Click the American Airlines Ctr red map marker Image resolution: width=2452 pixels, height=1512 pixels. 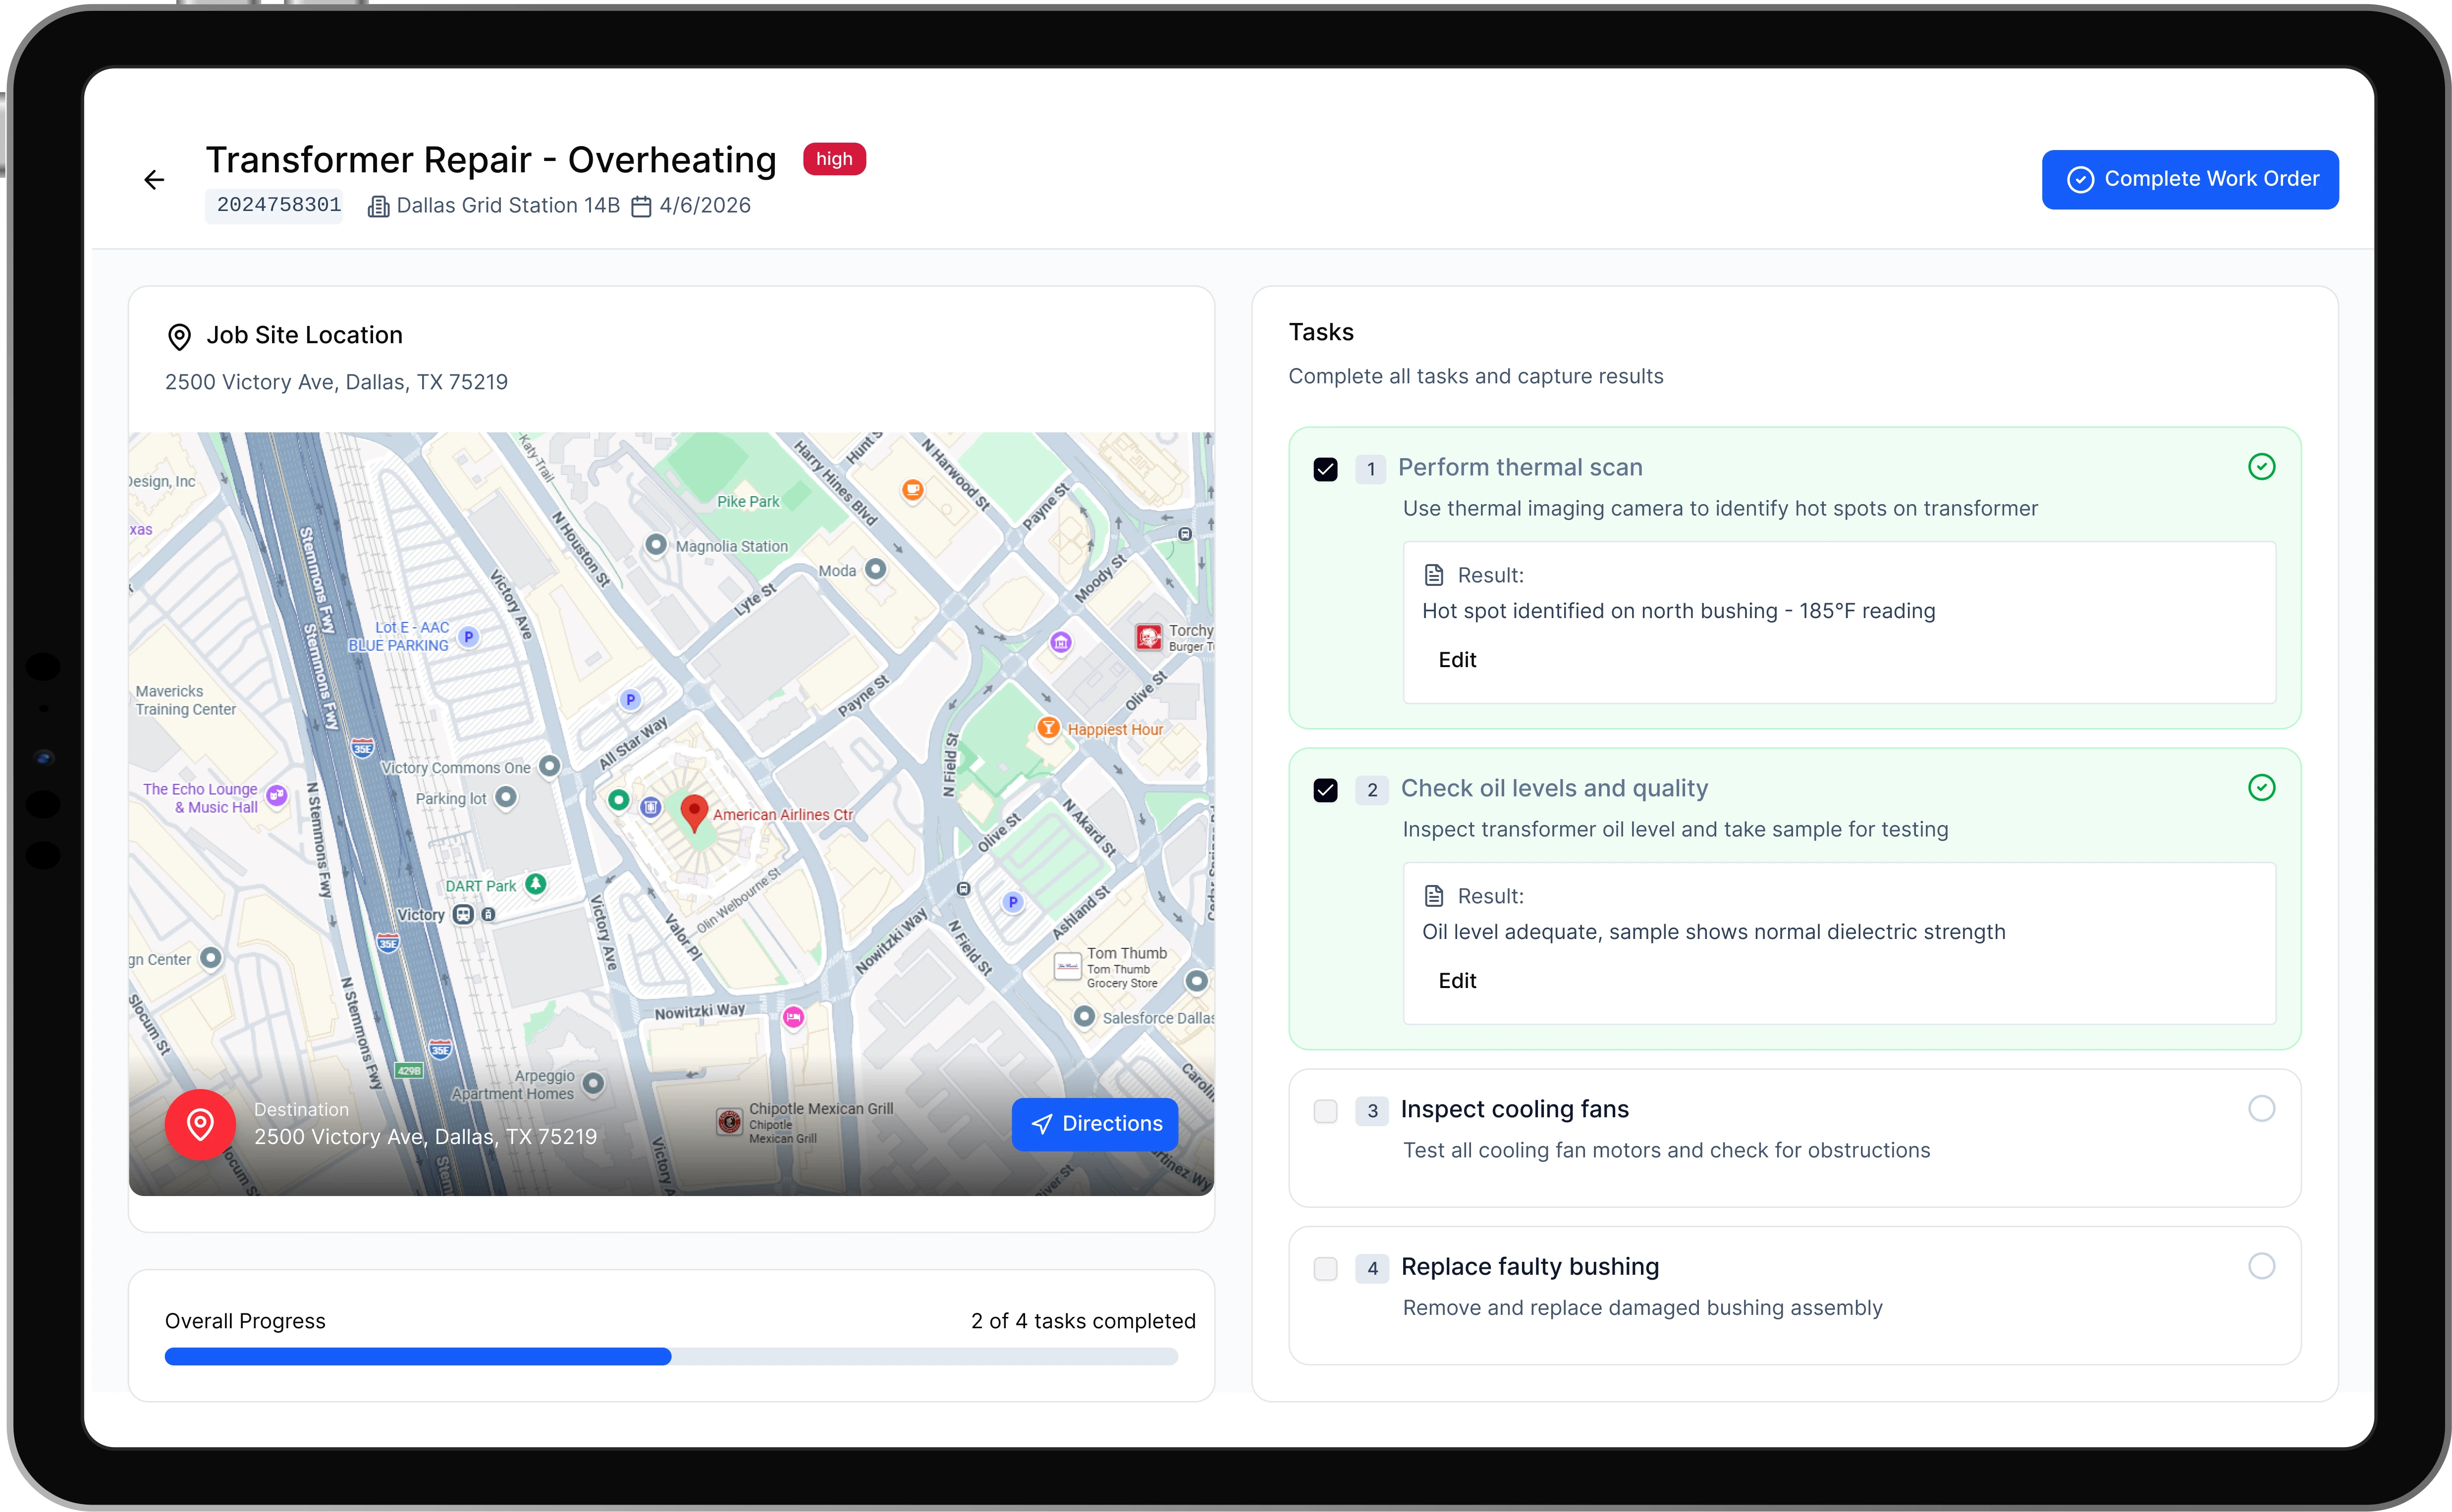point(693,813)
